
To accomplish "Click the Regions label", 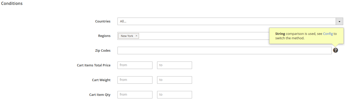I will [104, 36].
